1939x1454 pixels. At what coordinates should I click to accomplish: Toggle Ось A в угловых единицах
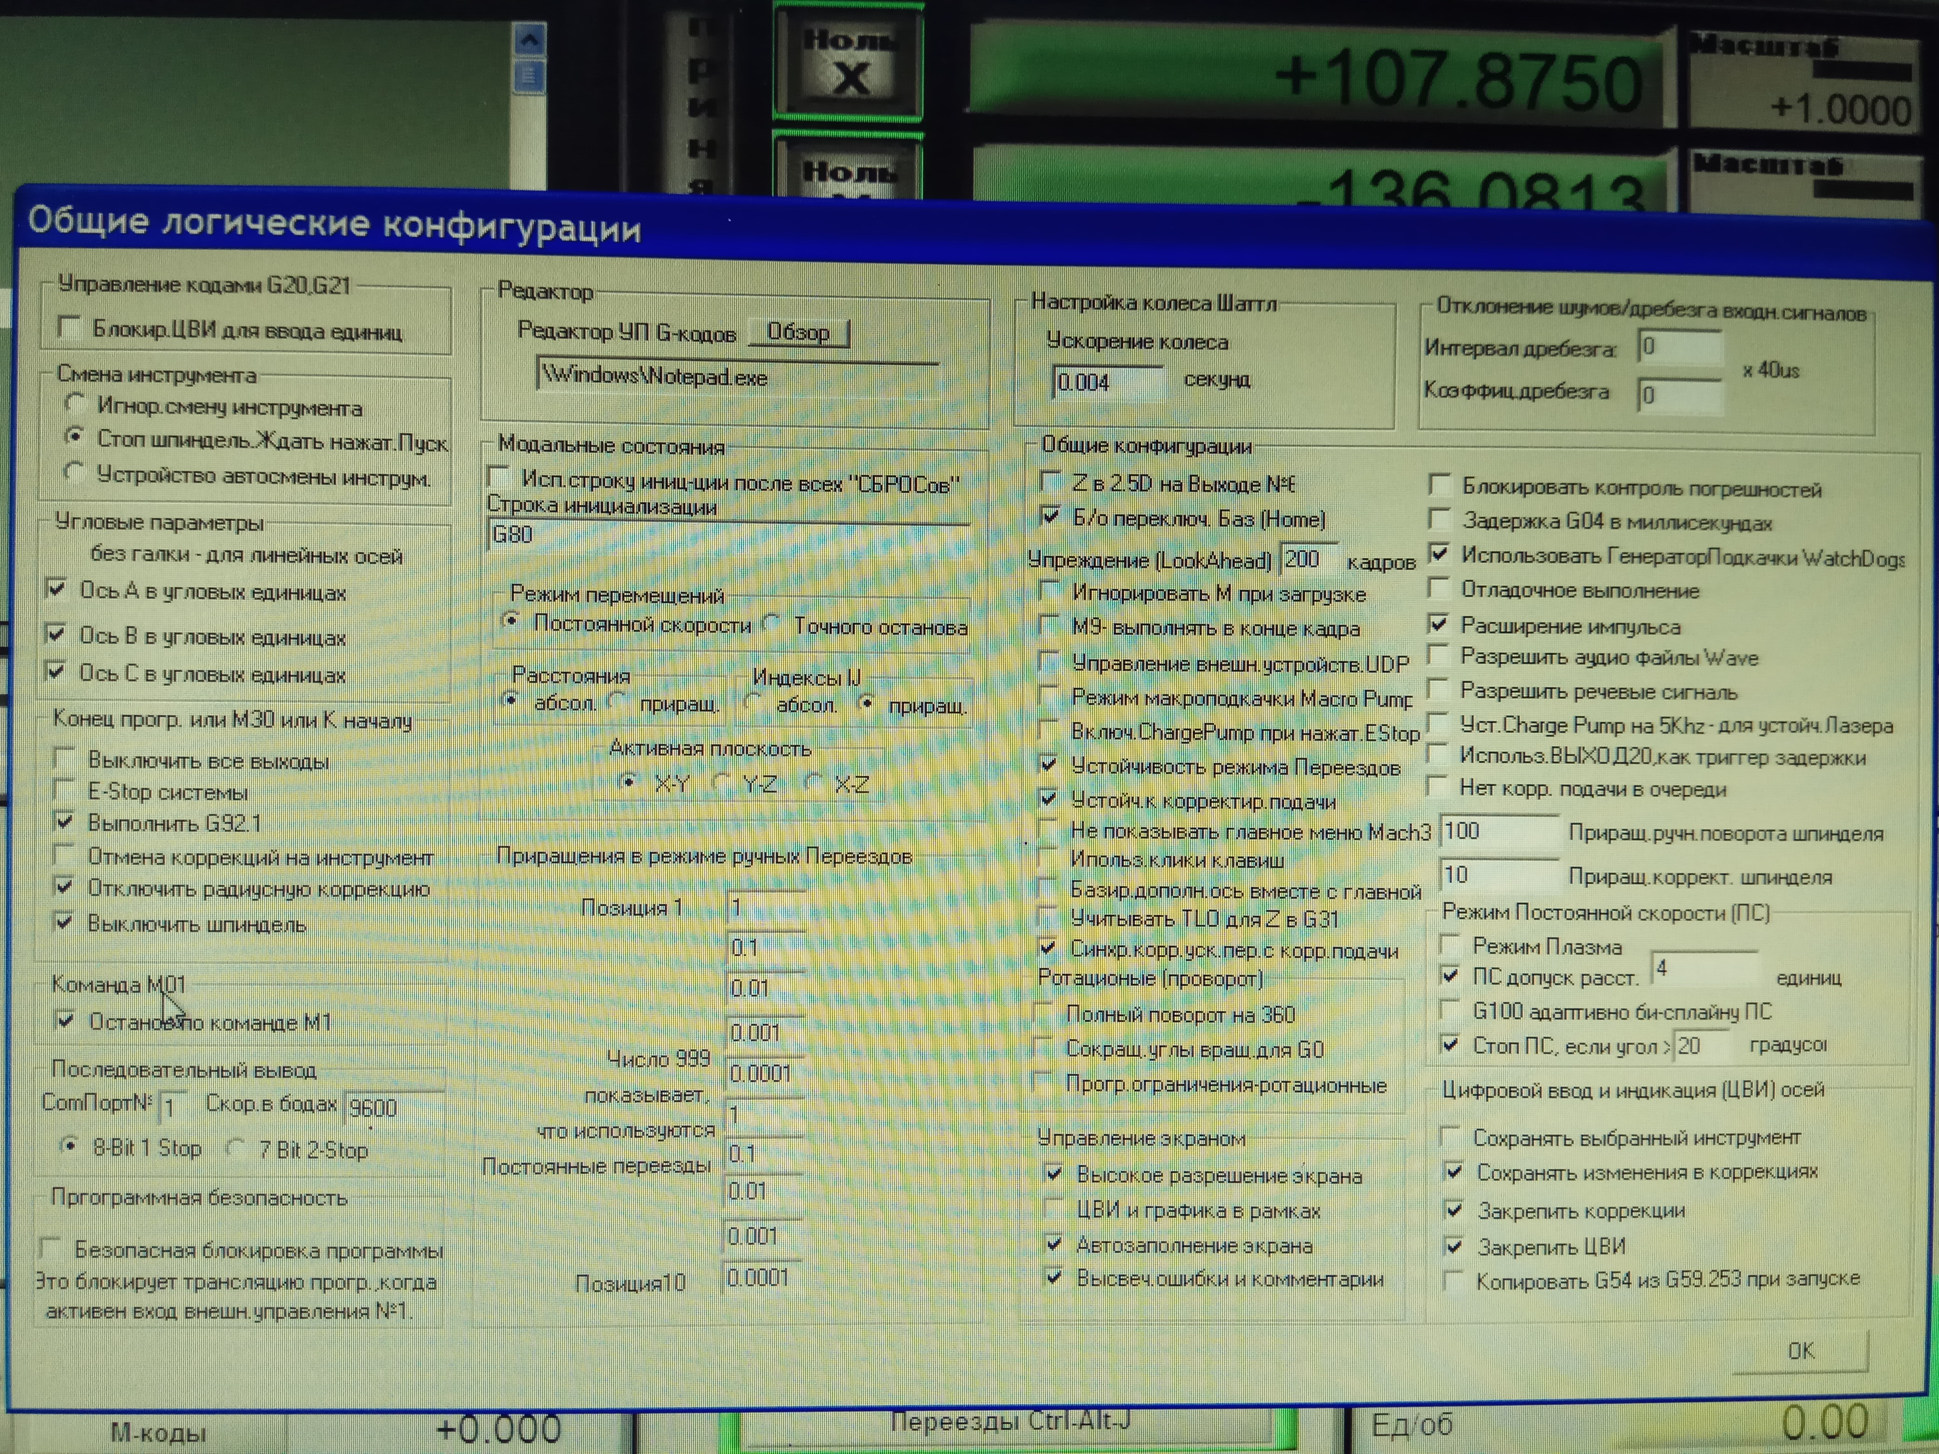coord(56,589)
